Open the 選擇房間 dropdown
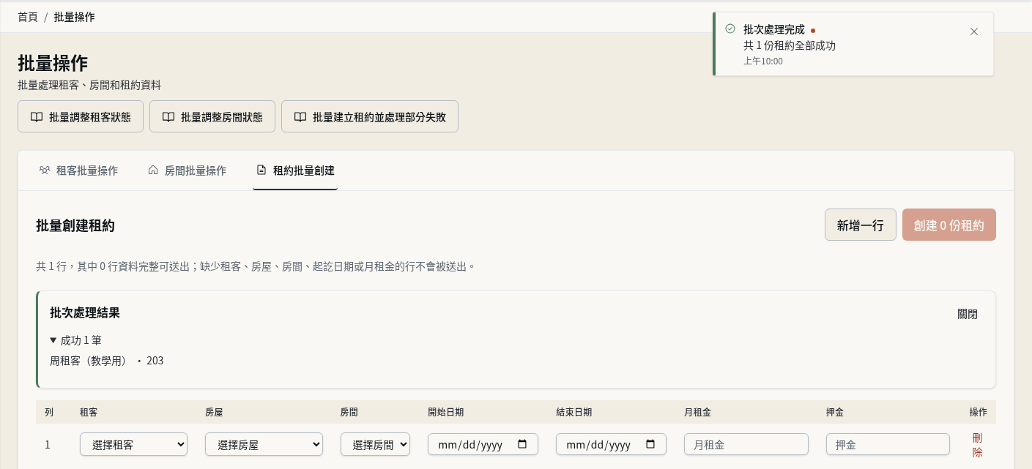Viewport: 1032px width, 469px height. (x=375, y=444)
